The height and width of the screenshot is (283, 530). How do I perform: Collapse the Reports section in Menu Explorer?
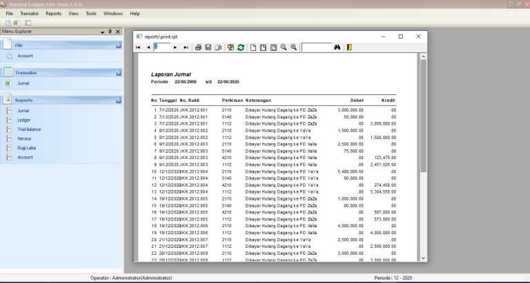118,100
